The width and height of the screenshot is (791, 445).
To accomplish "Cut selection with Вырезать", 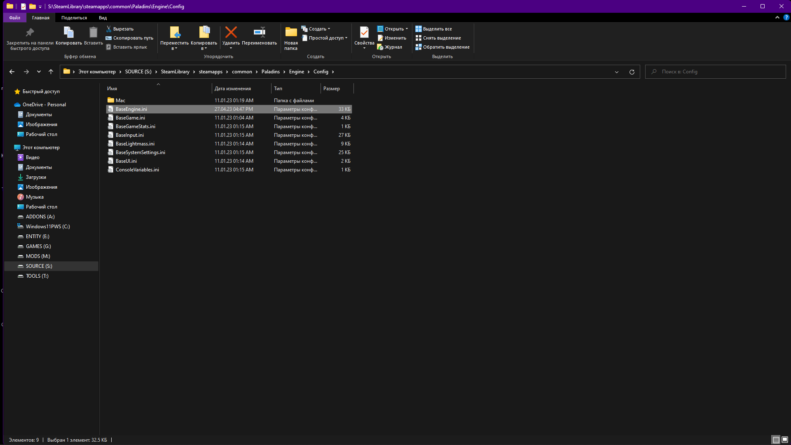I will (x=120, y=29).
